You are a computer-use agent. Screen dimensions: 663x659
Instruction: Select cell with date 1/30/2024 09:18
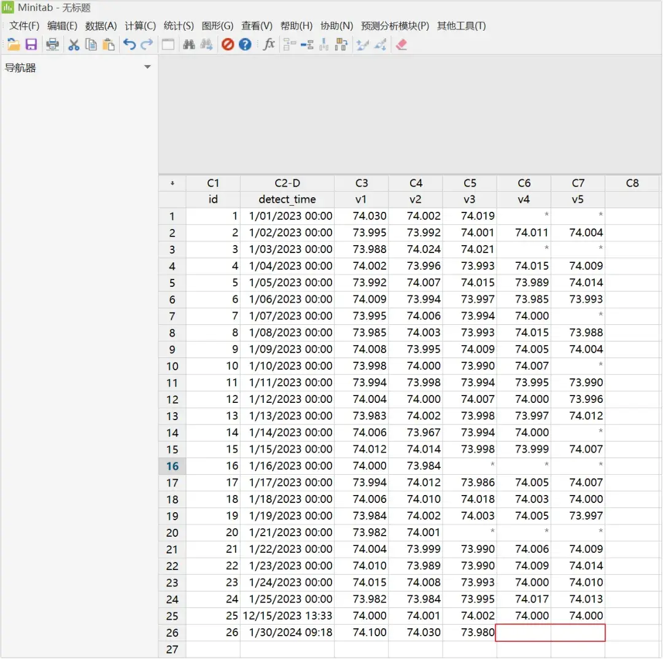[287, 633]
